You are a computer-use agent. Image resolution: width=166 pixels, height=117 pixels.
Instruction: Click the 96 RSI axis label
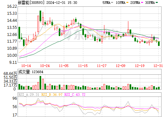(x=15, y=98)
